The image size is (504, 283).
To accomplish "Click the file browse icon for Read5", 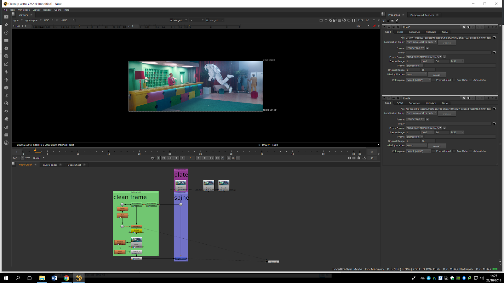I will (x=494, y=38).
